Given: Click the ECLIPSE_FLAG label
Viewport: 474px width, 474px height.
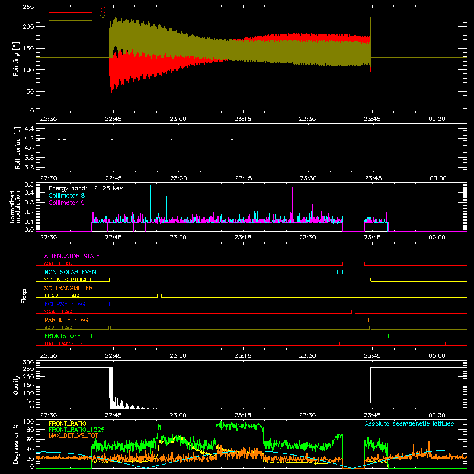Looking at the screenshot, I should pyautogui.click(x=65, y=304).
